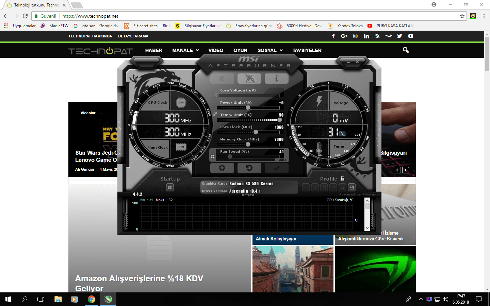Click the Memory Clock slider handle
The height and width of the screenshot is (306, 490).
248,144
